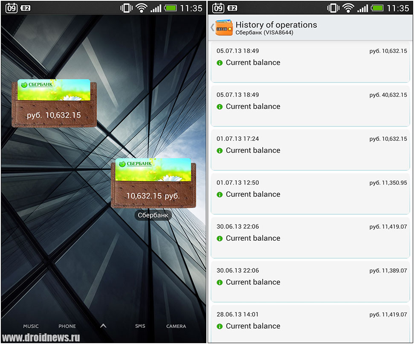The height and width of the screenshot is (344, 414).
Task: Tap green info icon for руб. 10,632.15 at 05.07.13
Action: click(220, 63)
